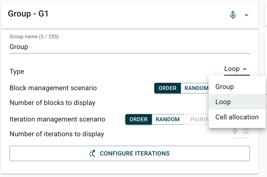This screenshot has height=177, width=267.
Task: Expand the header arrow beside the microphone
Action: pos(246,15)
